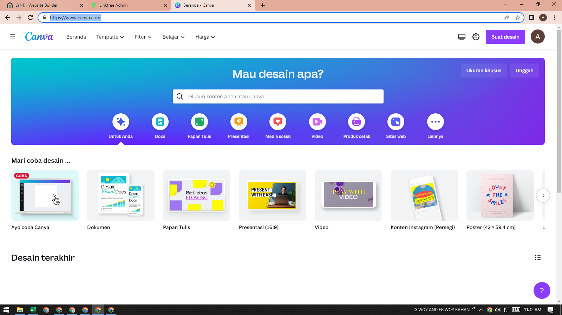This screenshot has height=315, width=562.
Task: Select the Situs web category icon
Action: (396, 122)
